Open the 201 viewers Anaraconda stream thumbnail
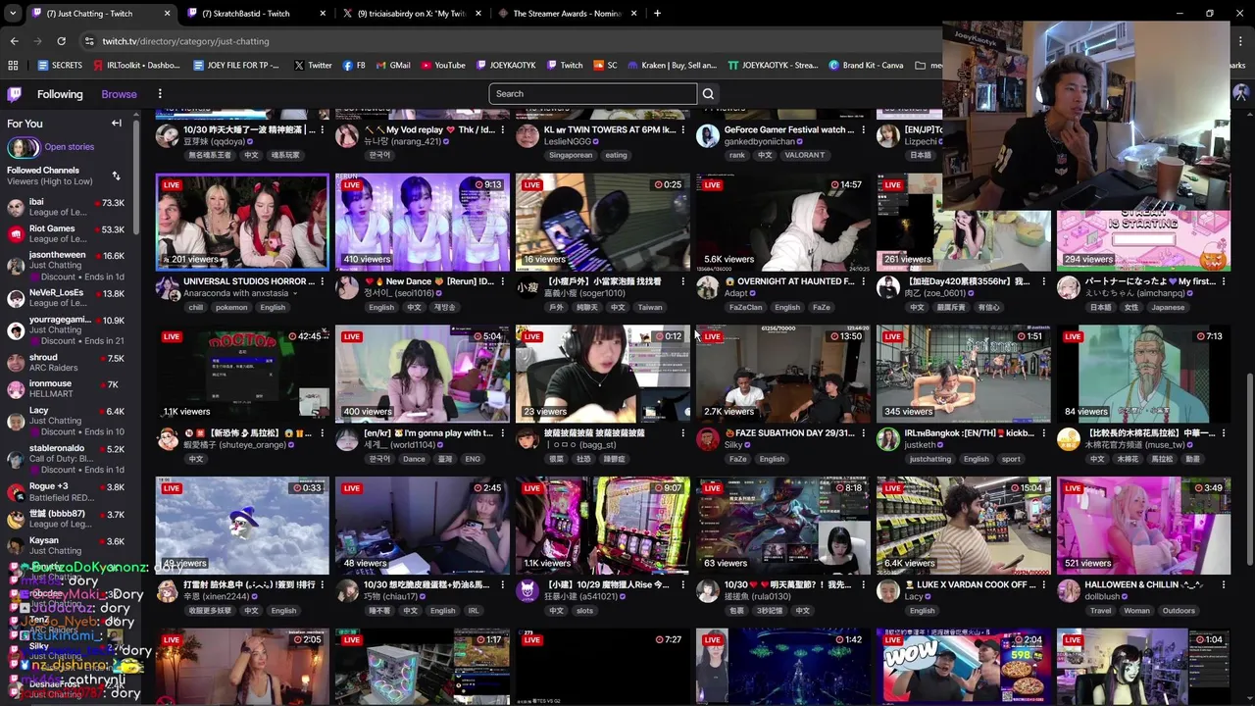The height and width of the screenshot is (706, 1255). pos(242,223)
